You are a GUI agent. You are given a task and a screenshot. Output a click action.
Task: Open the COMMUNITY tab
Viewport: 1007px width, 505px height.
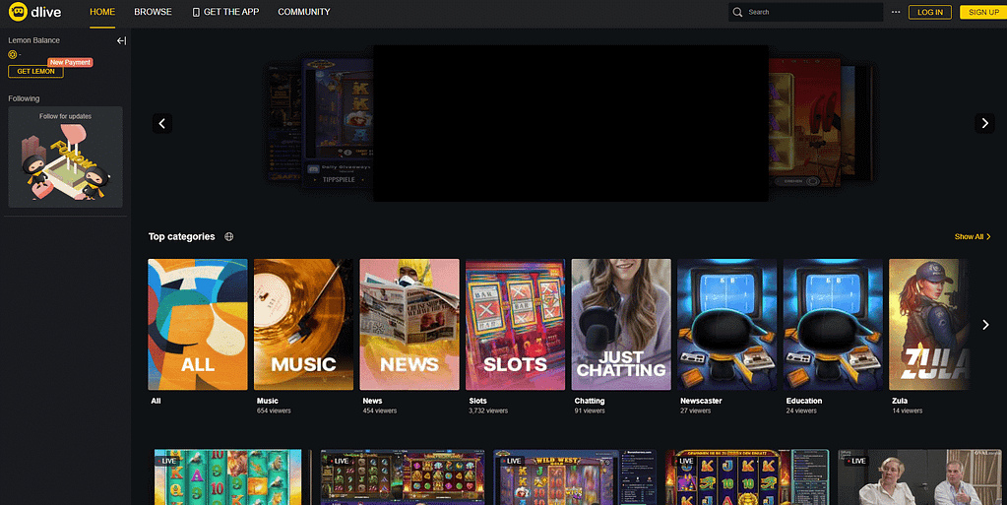point(304,12)
